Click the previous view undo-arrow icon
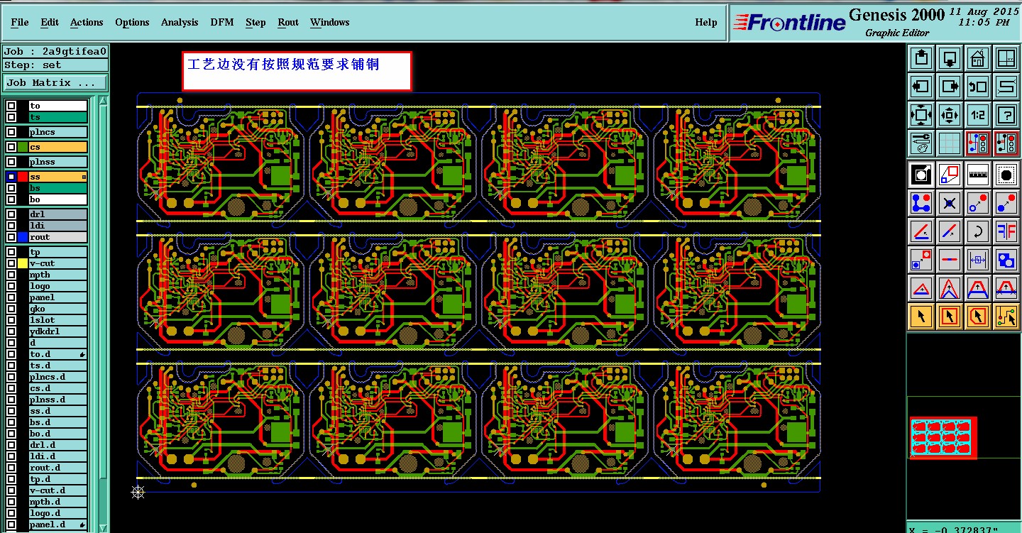This screenshot has height=533, width=1022. pos(978,87)
